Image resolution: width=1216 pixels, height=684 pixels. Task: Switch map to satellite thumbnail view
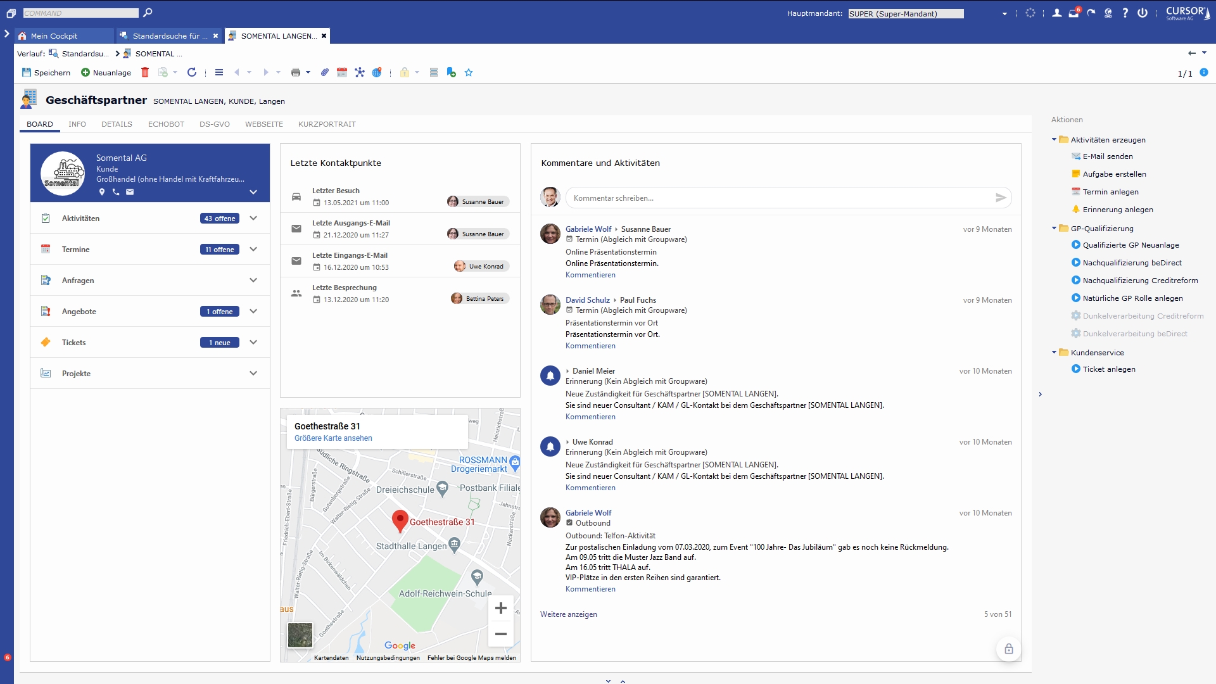point(300,635)
